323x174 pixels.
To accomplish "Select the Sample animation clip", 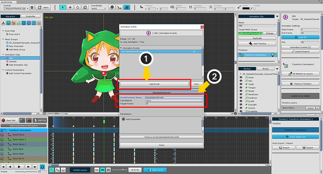I will click(x=13, y=61).
